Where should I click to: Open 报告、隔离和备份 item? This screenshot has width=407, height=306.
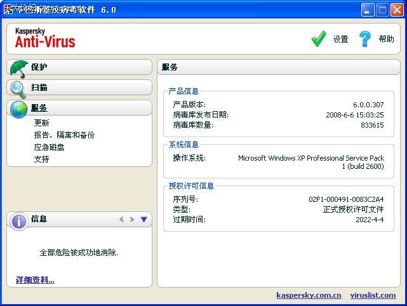[x=64, y=135]
